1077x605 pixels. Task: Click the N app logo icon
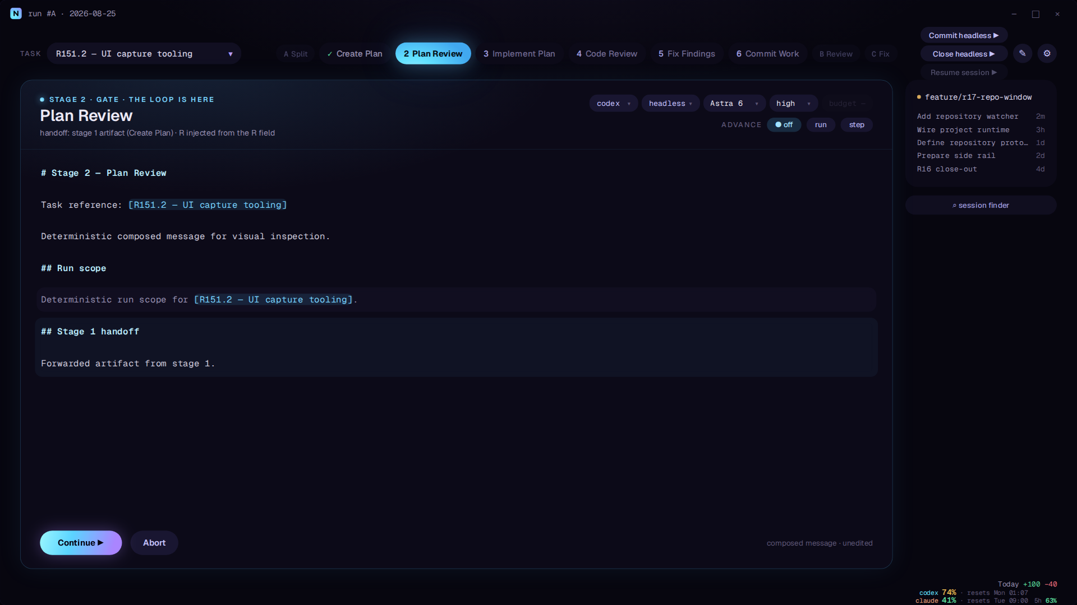click(16, 13)
